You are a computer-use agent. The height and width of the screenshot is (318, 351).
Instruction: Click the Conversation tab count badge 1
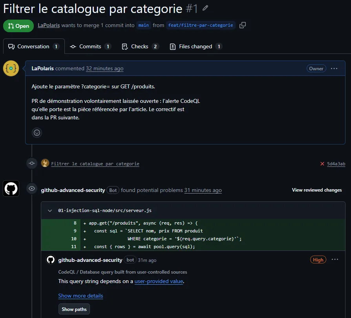[x=56, y=47]
